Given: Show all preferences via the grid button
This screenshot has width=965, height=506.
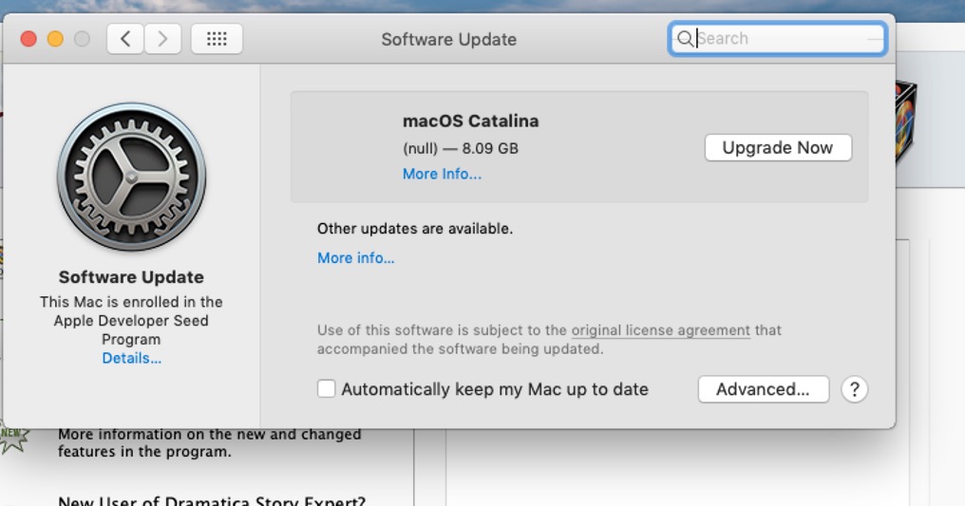Looking at the screenshot, I should (x=217, y=39).
